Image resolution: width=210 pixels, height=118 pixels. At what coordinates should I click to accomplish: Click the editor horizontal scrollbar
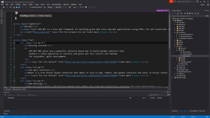[71, 88]
